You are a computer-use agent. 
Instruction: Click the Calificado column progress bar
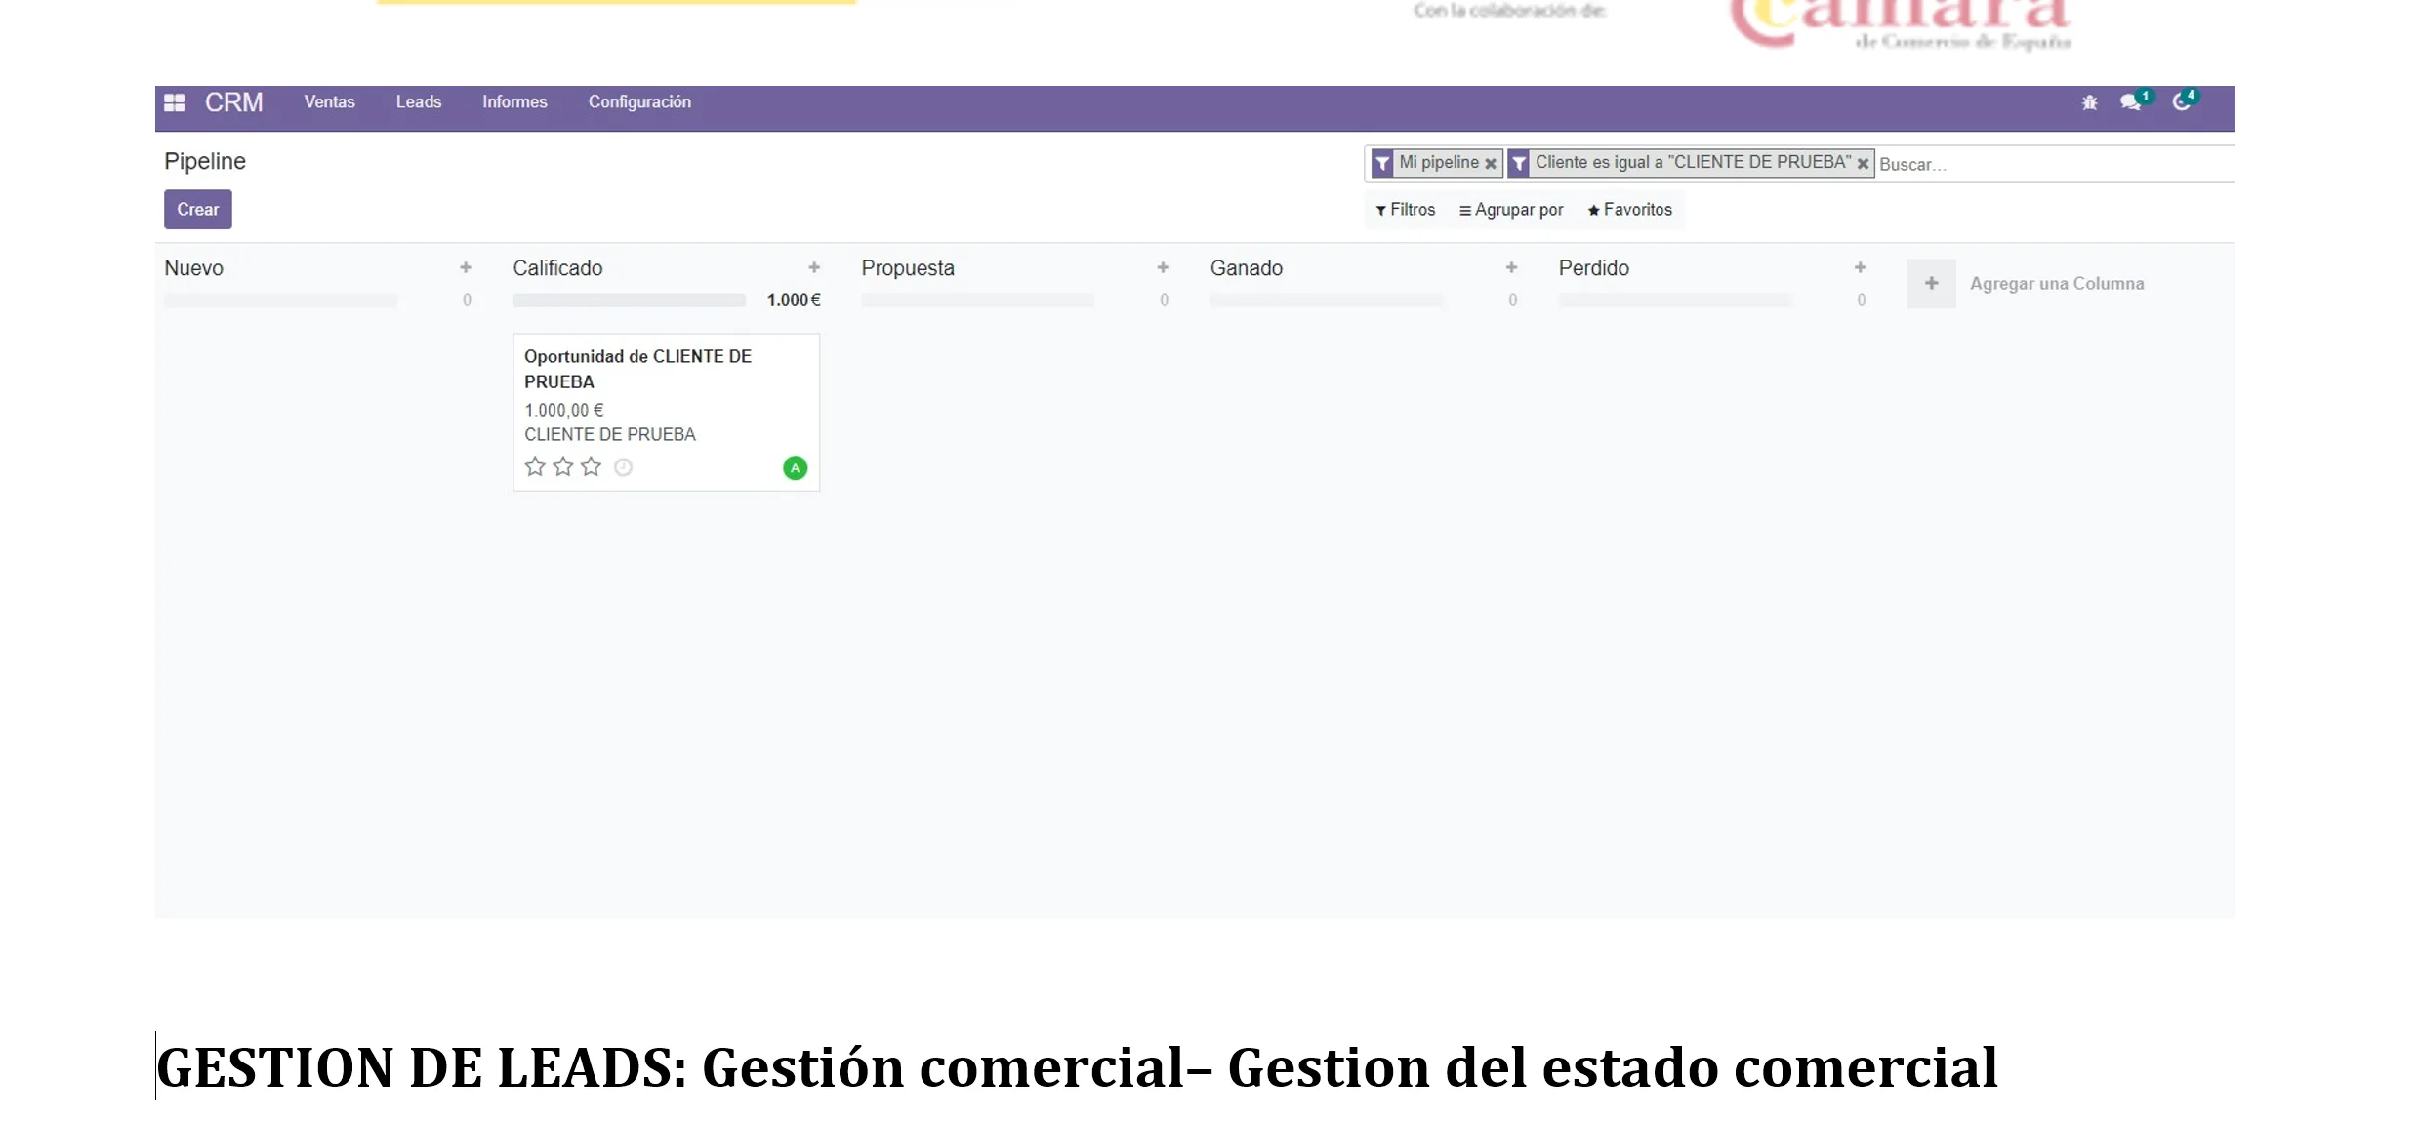(630, 301)
